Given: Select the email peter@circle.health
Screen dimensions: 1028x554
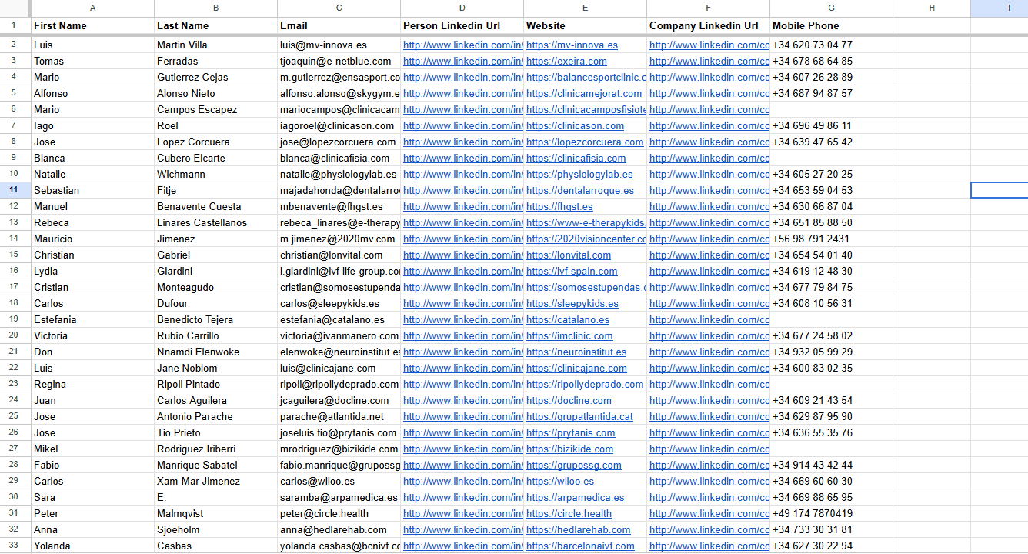Looking at the screenshot, I should pos(339,513).
